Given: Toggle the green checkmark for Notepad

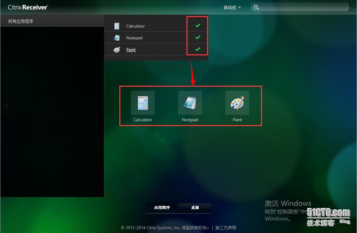Looking at the screenshot, I should [198, 37].
